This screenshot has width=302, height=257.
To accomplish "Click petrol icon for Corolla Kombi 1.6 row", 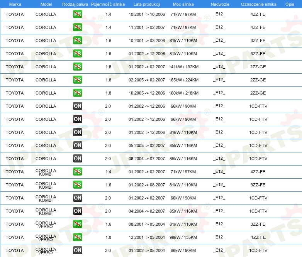I will [x=77, y=185].
